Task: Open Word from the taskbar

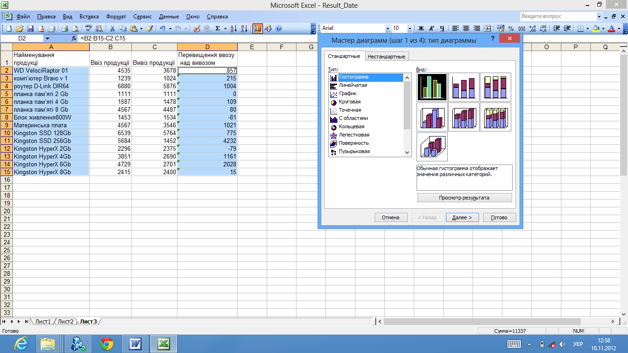Action: click(x=135, y=343)
